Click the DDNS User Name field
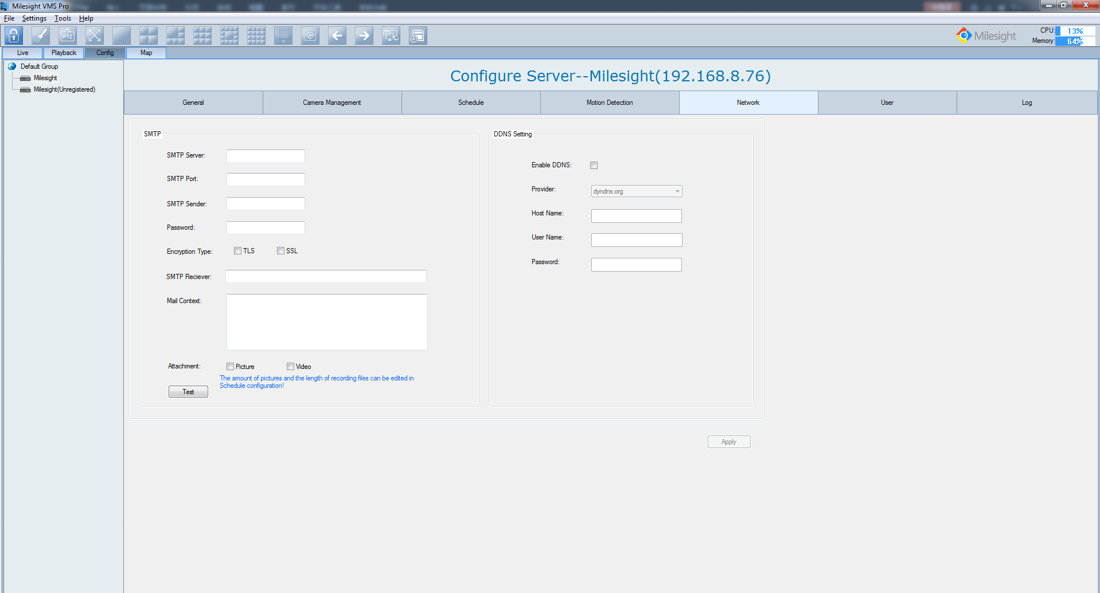Viewport: 1100px width, 593px height. point(637,240)
